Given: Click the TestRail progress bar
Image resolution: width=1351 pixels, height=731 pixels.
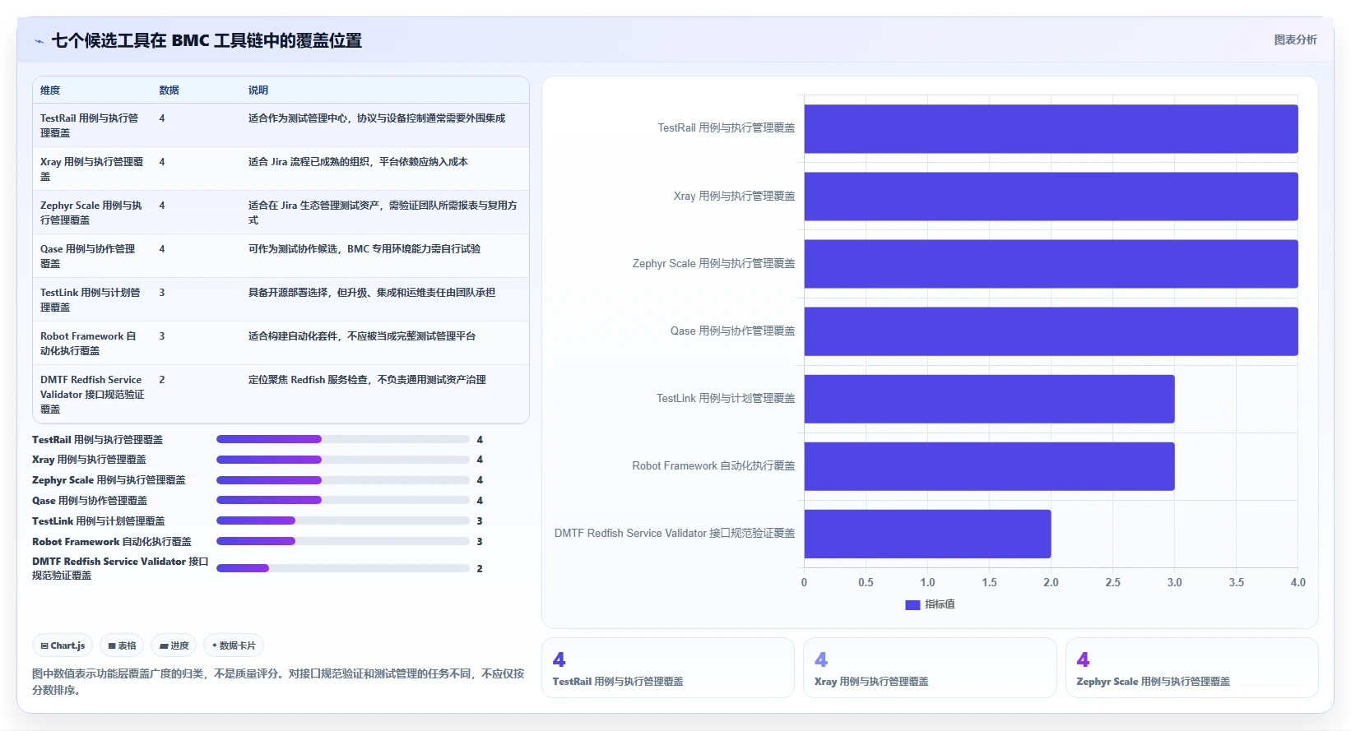Looking at the screenshot, I should (343, 439).
